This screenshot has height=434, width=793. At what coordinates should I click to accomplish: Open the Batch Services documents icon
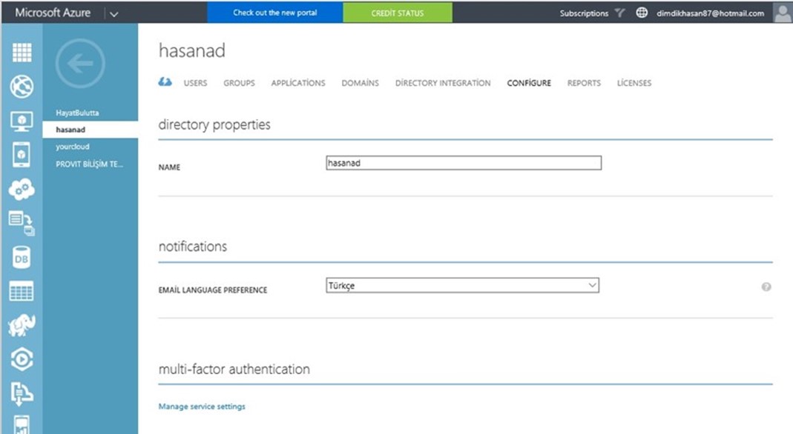pos(22,223)
